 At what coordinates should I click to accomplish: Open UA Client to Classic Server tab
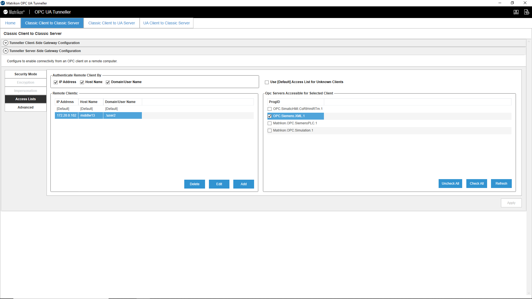[x=167, y=23]
